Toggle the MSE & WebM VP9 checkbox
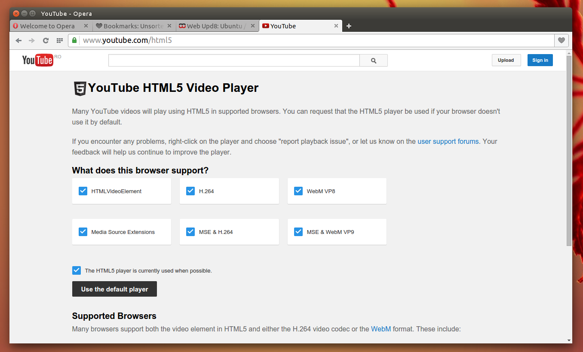 point(298,232)
